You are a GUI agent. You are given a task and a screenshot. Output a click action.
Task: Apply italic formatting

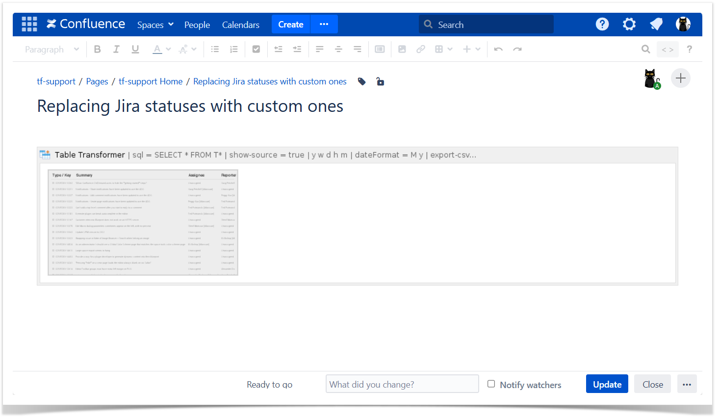[116, 49]
